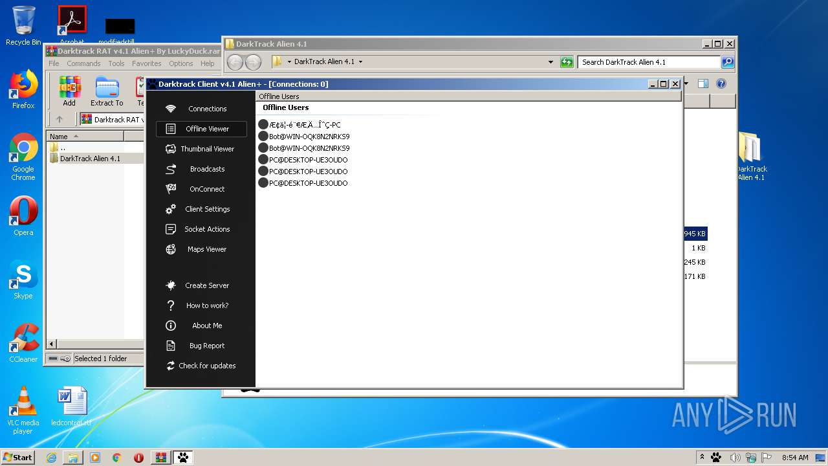Screen dimensions: 828x466
Task: Open Windows Explorer taskbar button
Action: pyautogui.click(x=73, y=458)
